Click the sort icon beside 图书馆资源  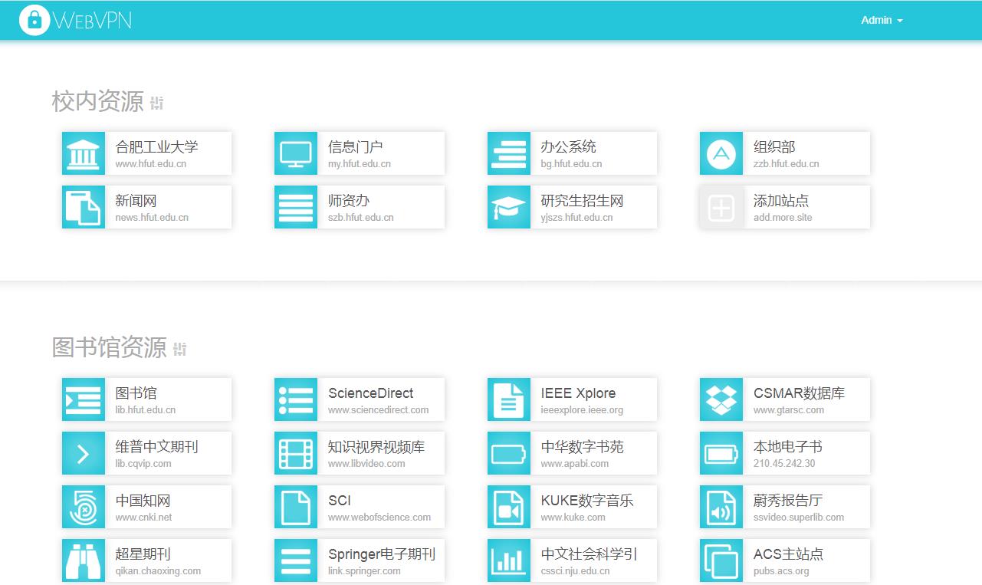(x=180, y=349)
